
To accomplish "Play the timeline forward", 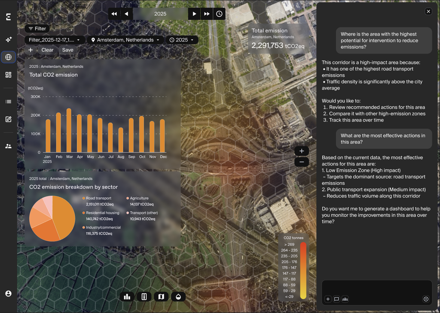I will [194, 14].
